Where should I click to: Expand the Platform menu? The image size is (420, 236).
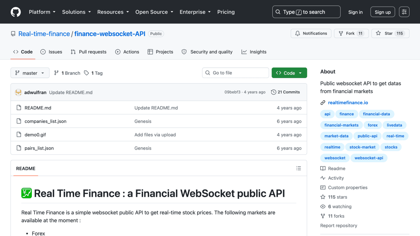[42, 12]
